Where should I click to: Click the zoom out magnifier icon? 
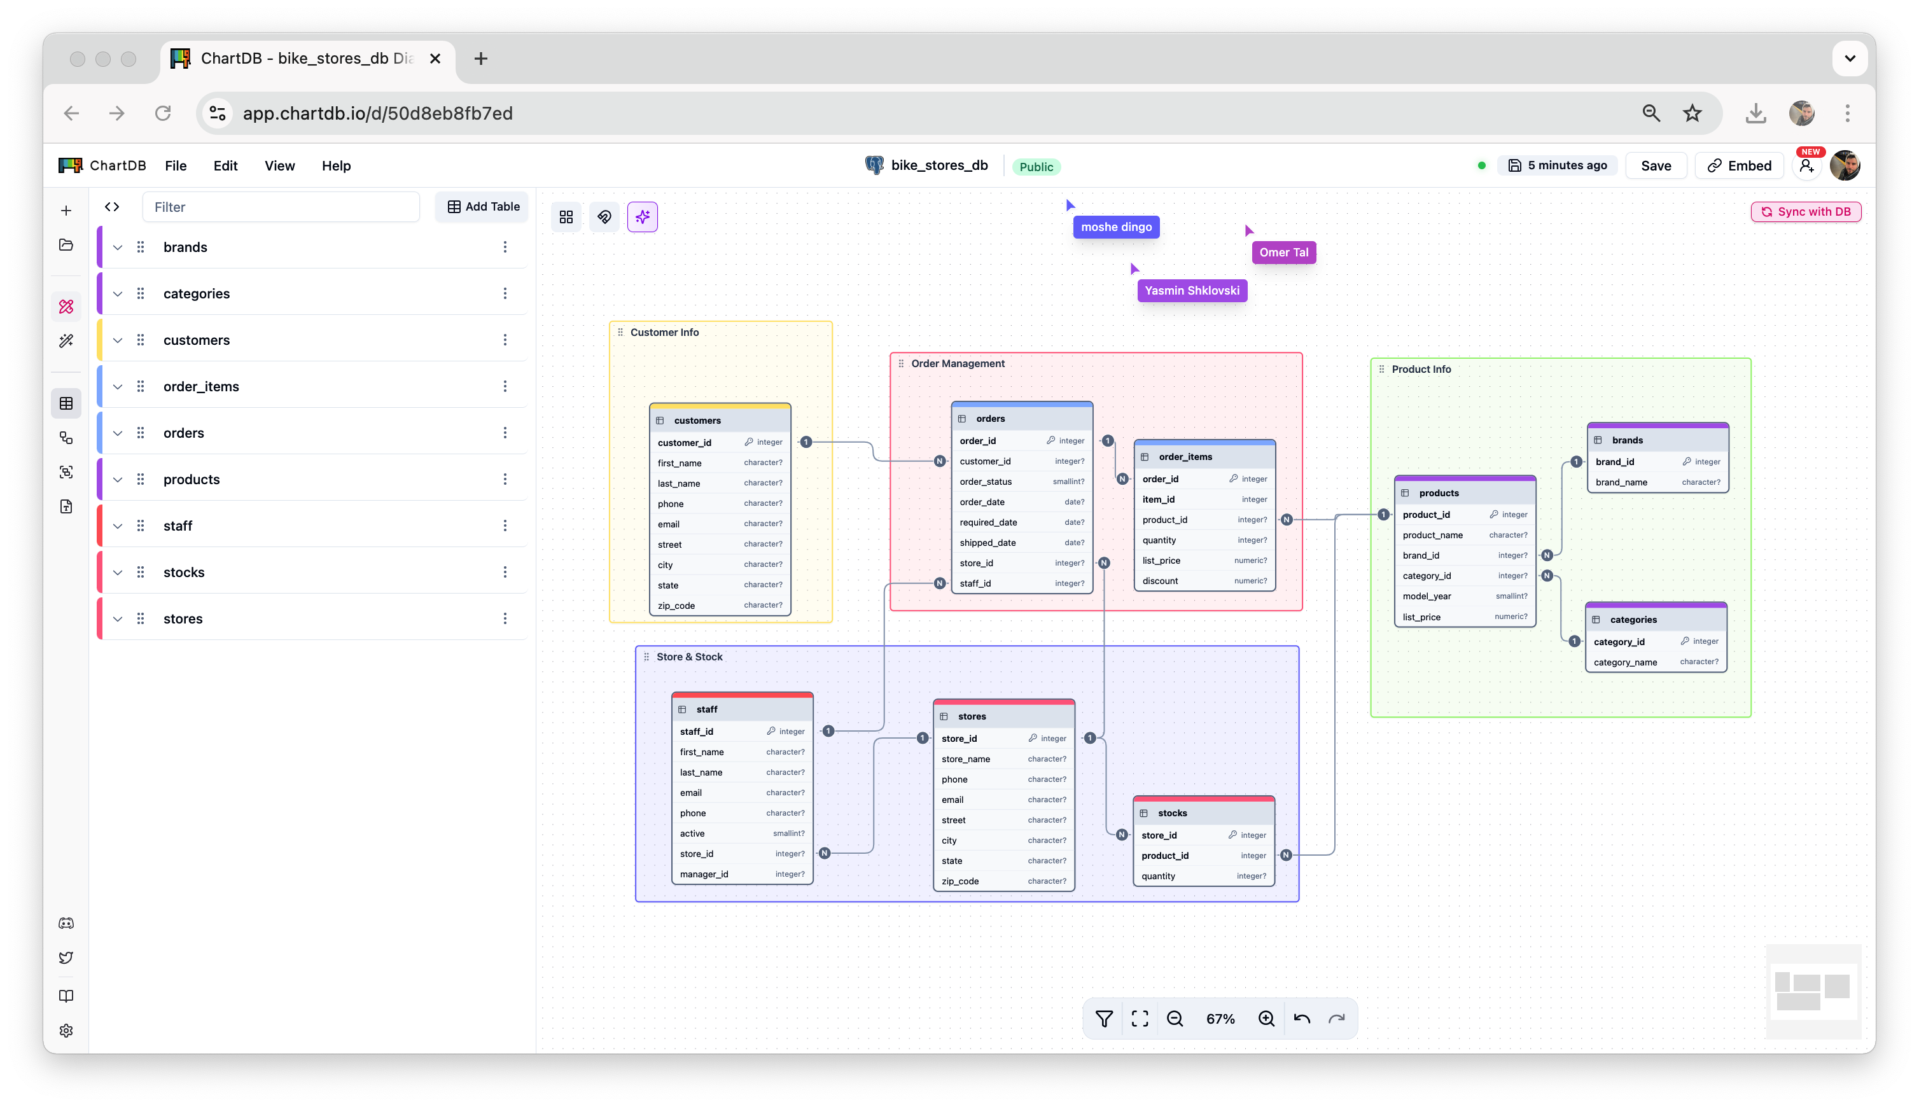click(x=1175, y=1019)
